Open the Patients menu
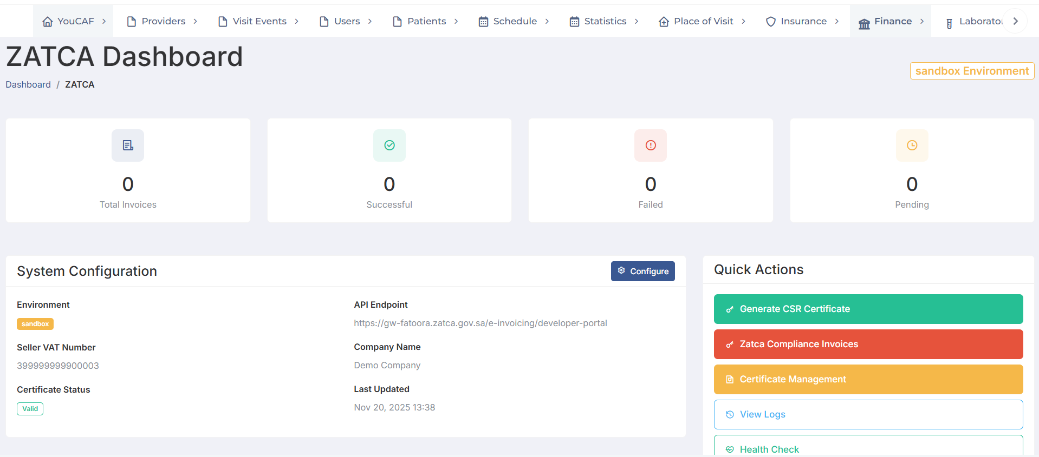Screen dimensions: 1039x457 click(426, 21)
